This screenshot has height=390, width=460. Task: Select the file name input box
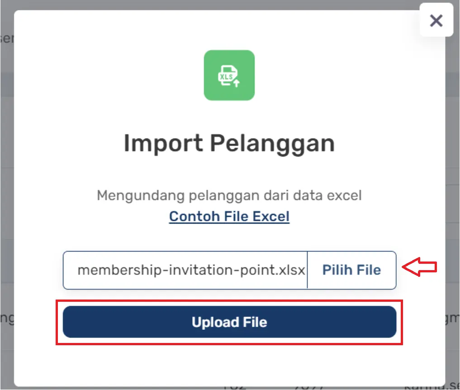coord(185,270)
